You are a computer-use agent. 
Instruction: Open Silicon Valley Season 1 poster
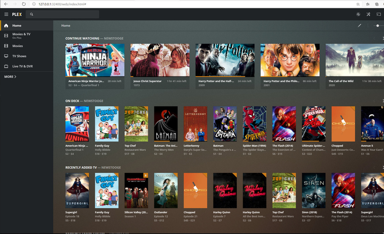click(x=136, y=190)
